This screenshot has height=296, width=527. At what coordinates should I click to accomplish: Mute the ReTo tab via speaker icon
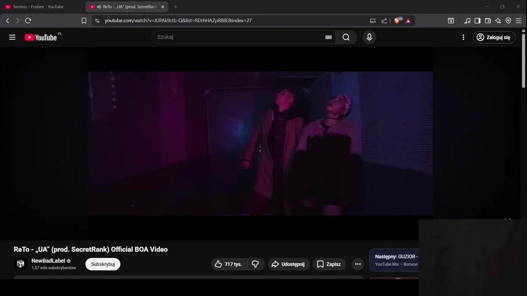[99, 7]
